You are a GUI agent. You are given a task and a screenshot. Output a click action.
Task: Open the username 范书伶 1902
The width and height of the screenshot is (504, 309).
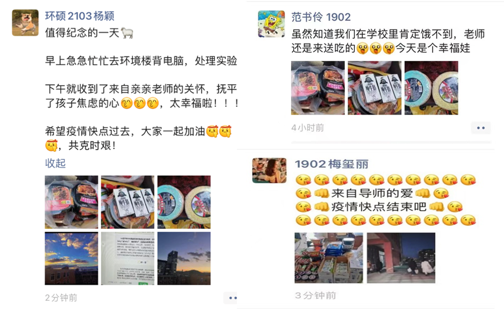[321, 17]
